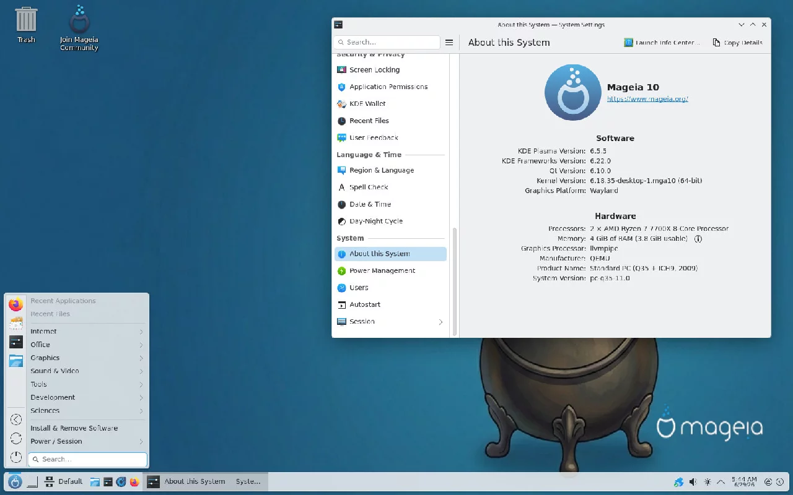Expand the Office menu category
This screenshot has height=495, width=793.
(87, 345)
